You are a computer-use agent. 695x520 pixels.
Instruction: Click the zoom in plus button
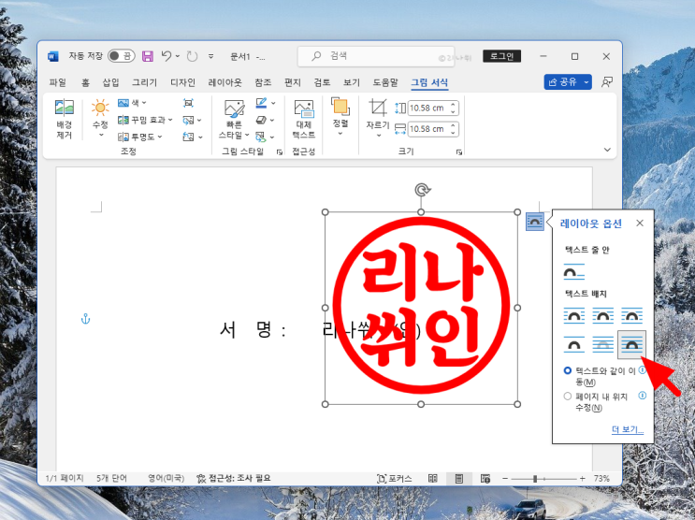[x=583, y=478]
